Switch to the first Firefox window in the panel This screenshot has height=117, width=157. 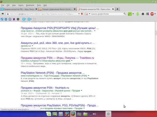click(67, 114)
